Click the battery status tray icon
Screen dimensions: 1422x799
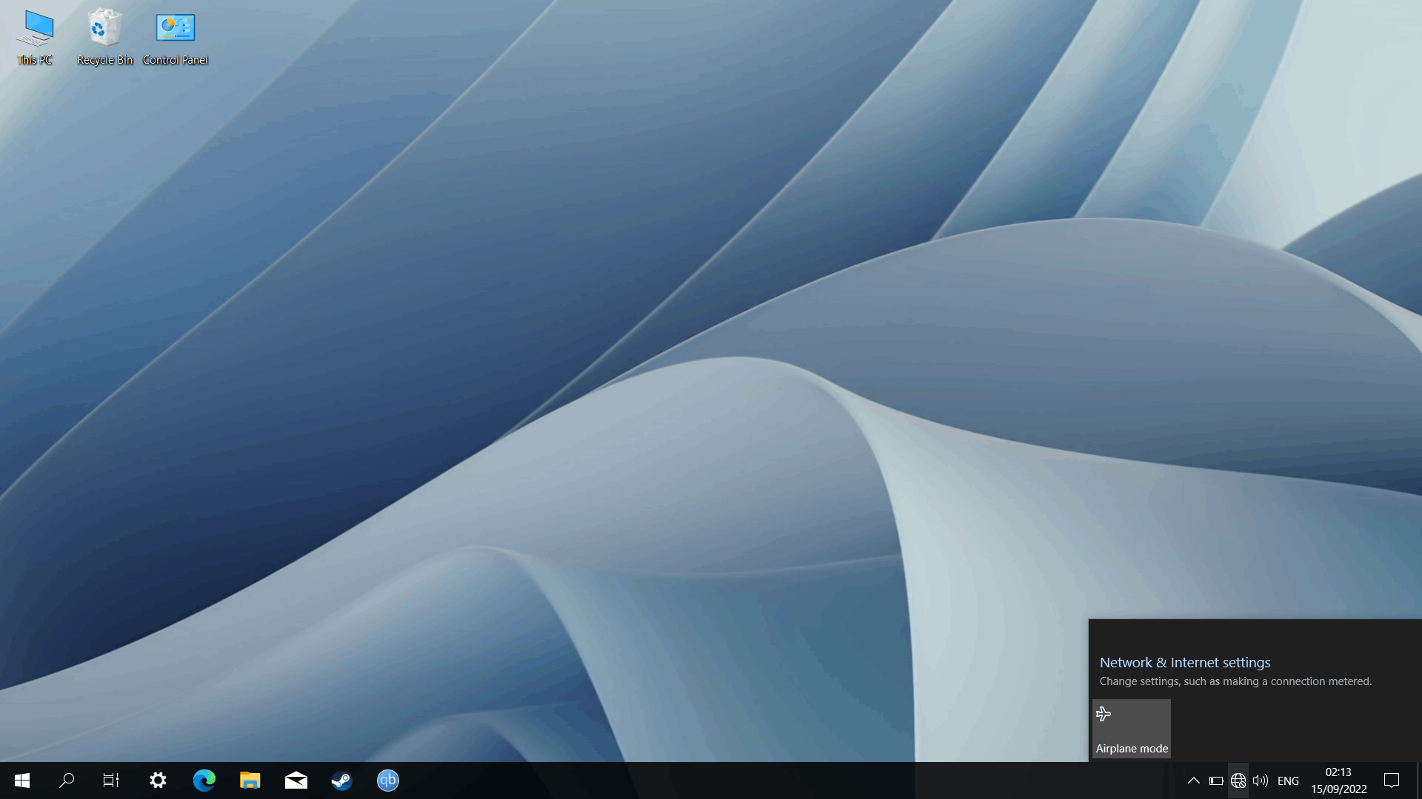pyautogui.click(x=1215, y=781)
